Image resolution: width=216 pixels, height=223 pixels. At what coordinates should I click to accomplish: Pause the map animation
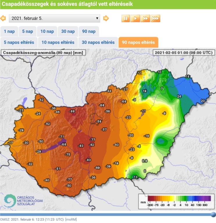[126, 19]
